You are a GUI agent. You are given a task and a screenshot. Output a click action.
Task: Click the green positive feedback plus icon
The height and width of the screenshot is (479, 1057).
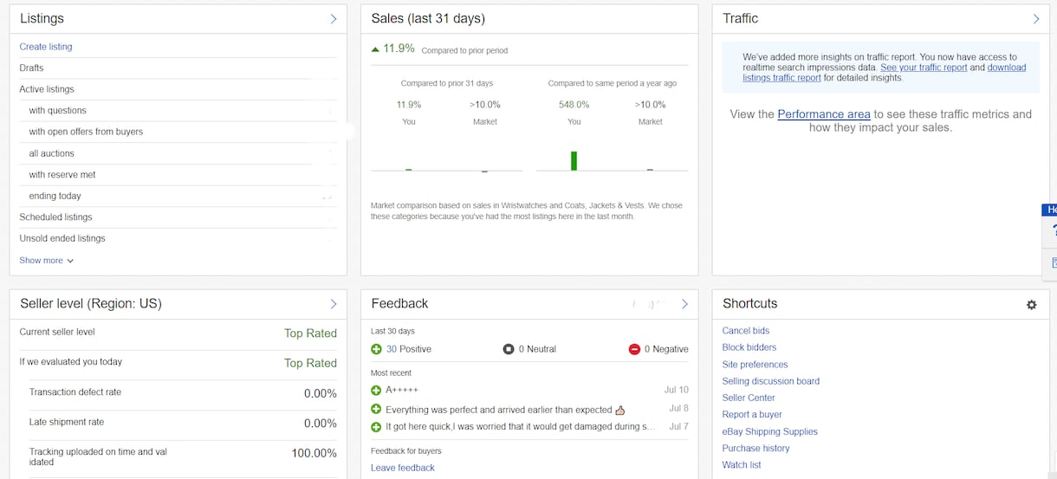click(x=376, y=349)
